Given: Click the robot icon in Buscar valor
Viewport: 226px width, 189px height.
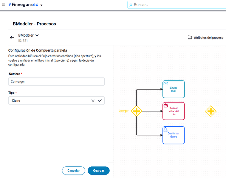Looking at the screenshot, I should pyautogui.click(x=166, y=106).
